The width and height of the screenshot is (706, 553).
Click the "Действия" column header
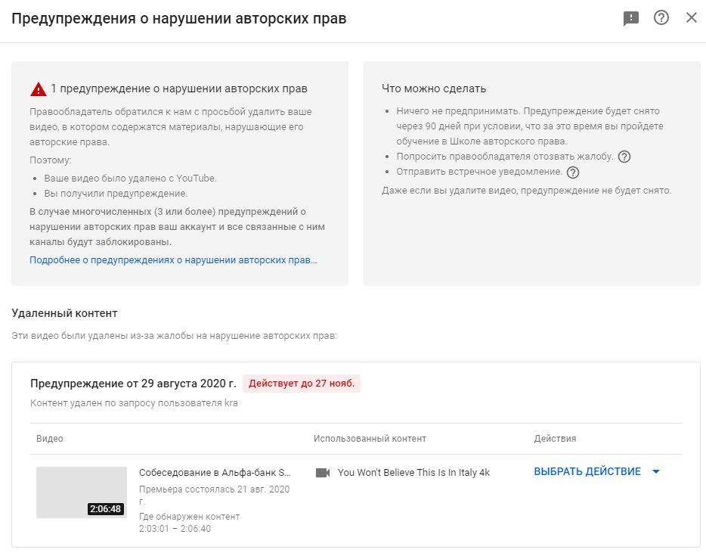point(555,439)
